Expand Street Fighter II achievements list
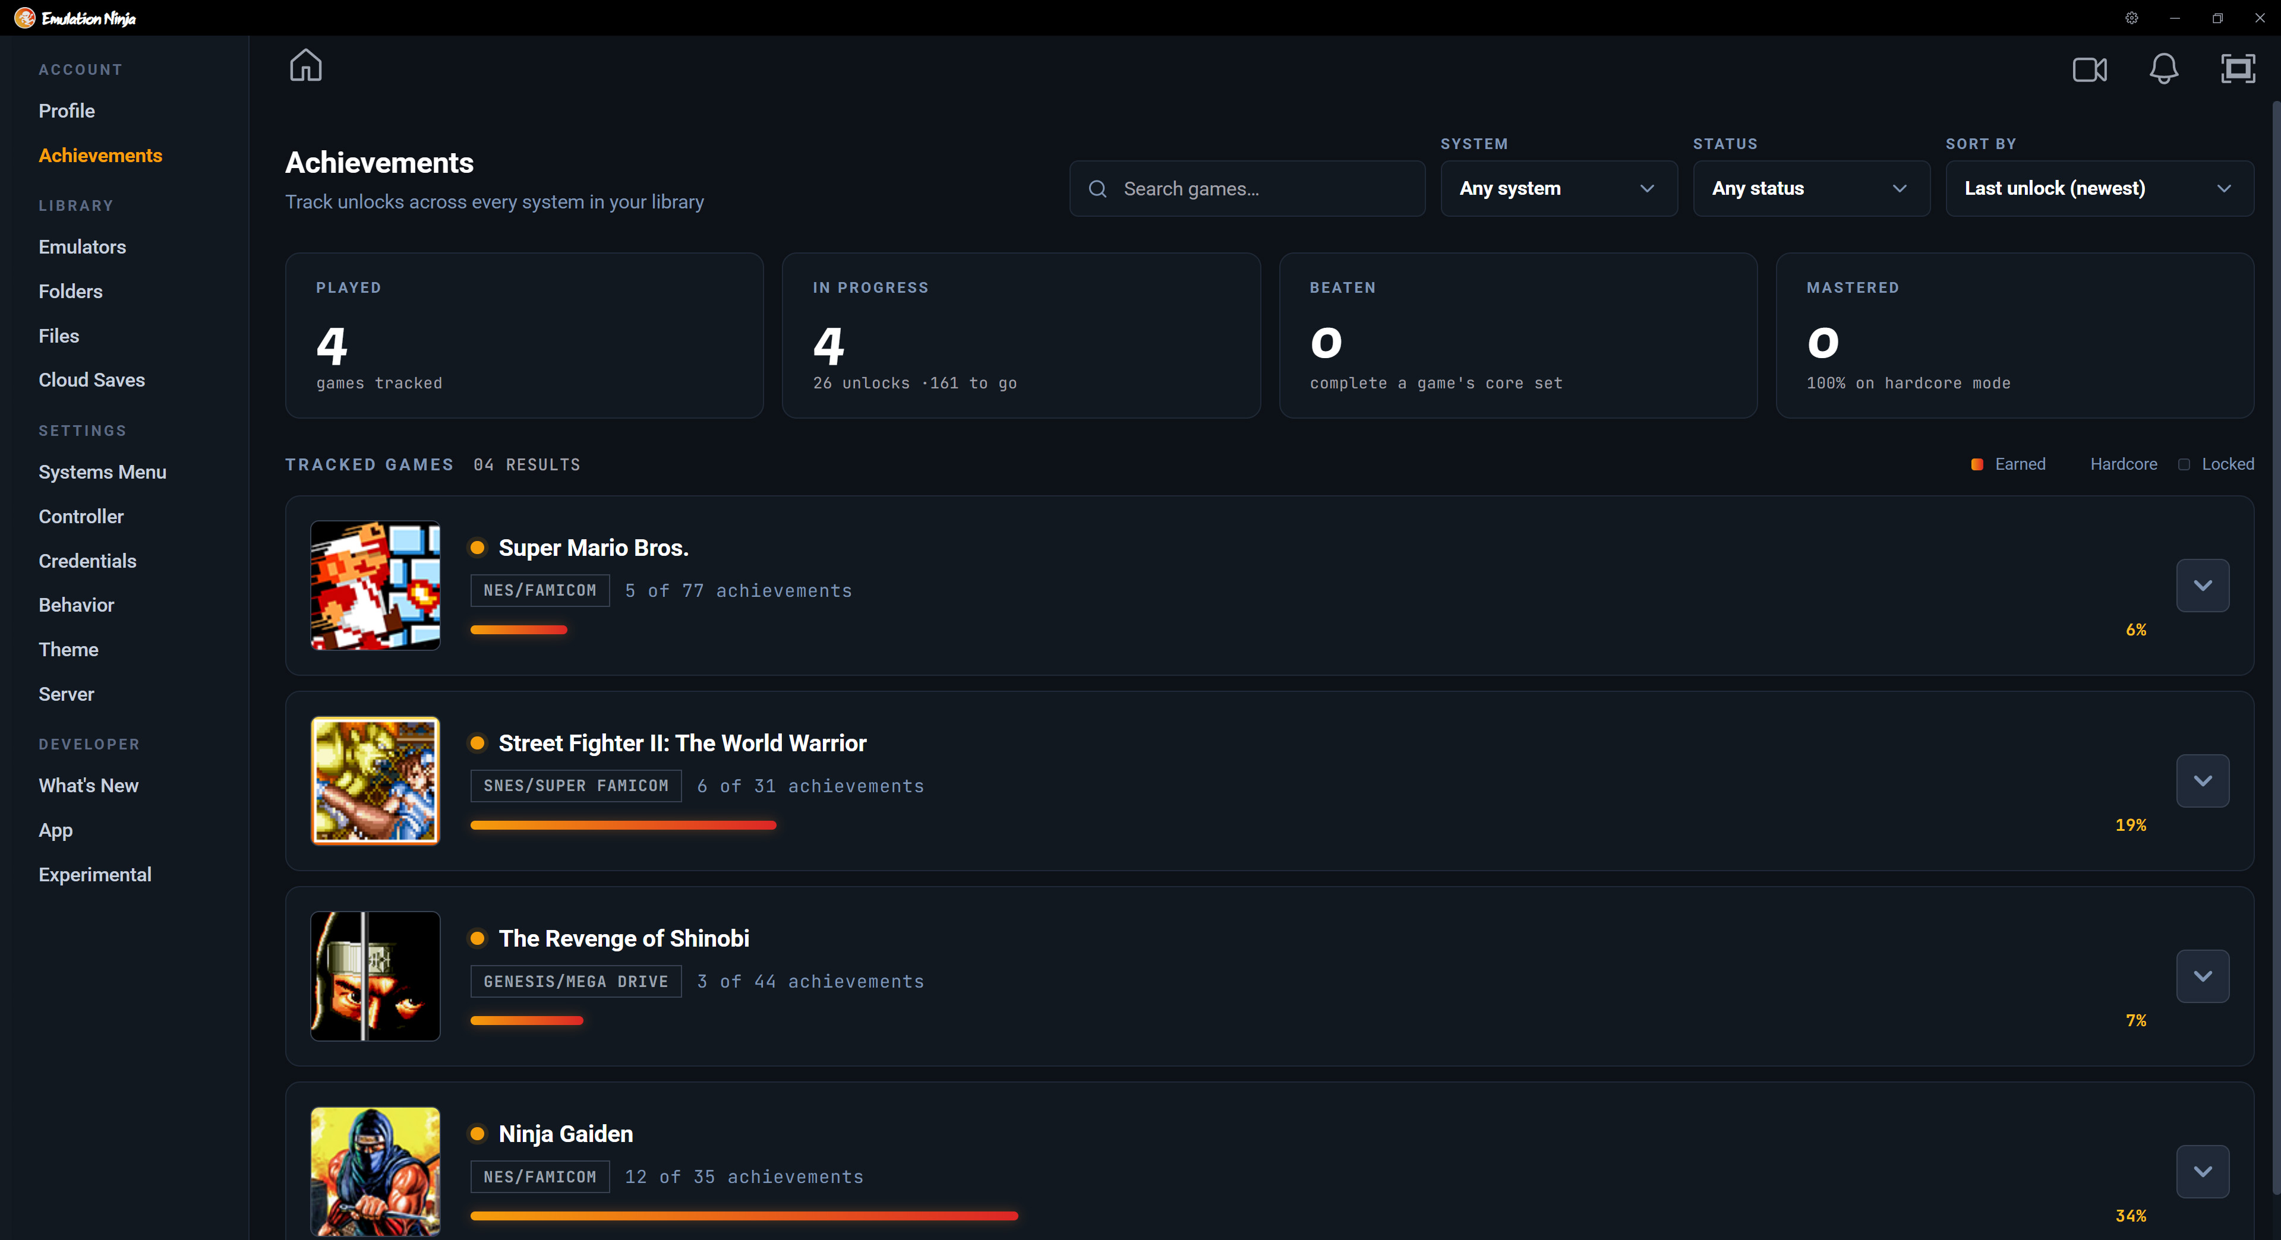Image resolution: width=2281 pixels, height=1240 pixels. click(x=2202, y=781)
